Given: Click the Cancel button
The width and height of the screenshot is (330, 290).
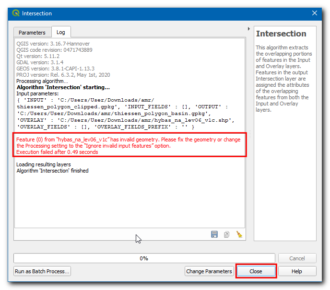Looking at the screenshot, I should point(297,258).
